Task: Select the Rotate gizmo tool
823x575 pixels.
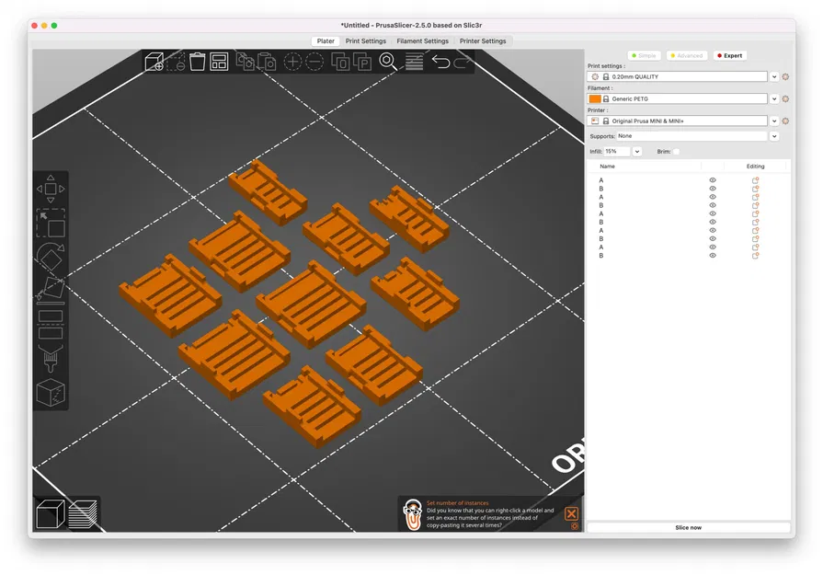Action: (51, 258)
